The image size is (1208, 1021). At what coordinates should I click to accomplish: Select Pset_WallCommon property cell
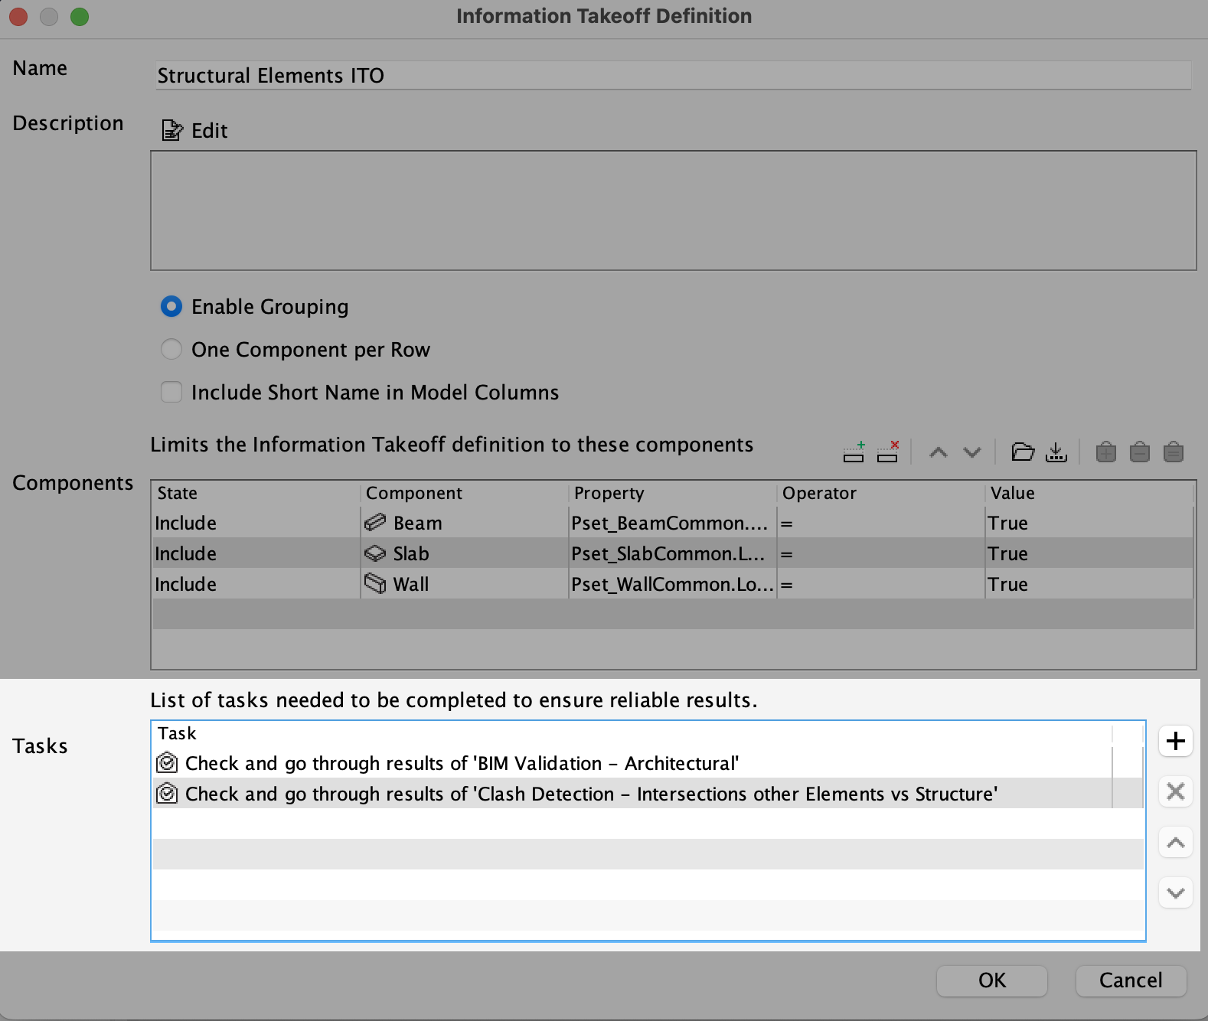point(673,584)
